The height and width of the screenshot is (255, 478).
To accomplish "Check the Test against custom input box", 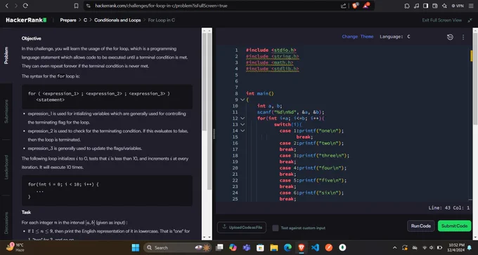I will tap(276, 228).
